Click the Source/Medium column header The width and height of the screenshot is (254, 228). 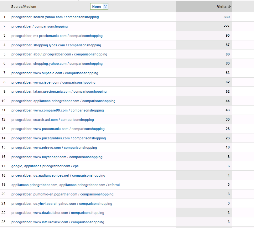click(24, 7)
